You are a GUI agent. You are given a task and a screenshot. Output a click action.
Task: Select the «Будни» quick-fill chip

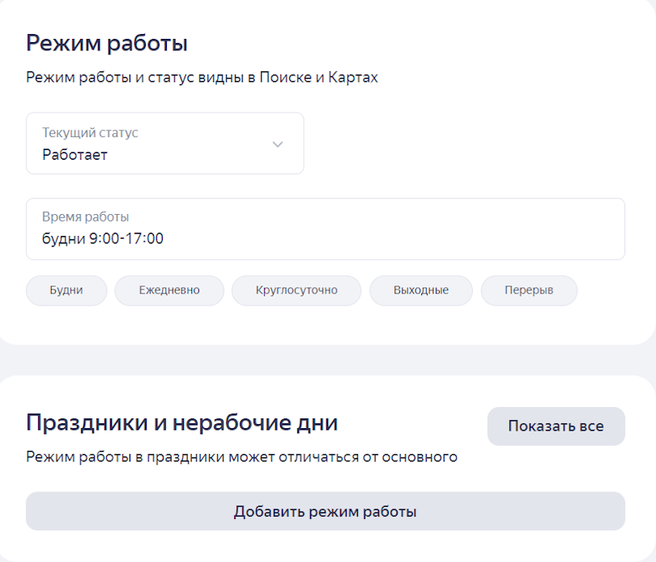66,290
